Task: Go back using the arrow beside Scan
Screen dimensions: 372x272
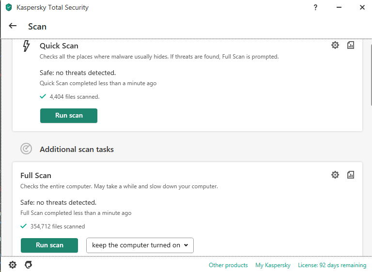Action: coord(13,26)
